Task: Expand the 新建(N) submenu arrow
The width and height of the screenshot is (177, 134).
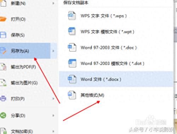Action: click(x=53, y=3)
